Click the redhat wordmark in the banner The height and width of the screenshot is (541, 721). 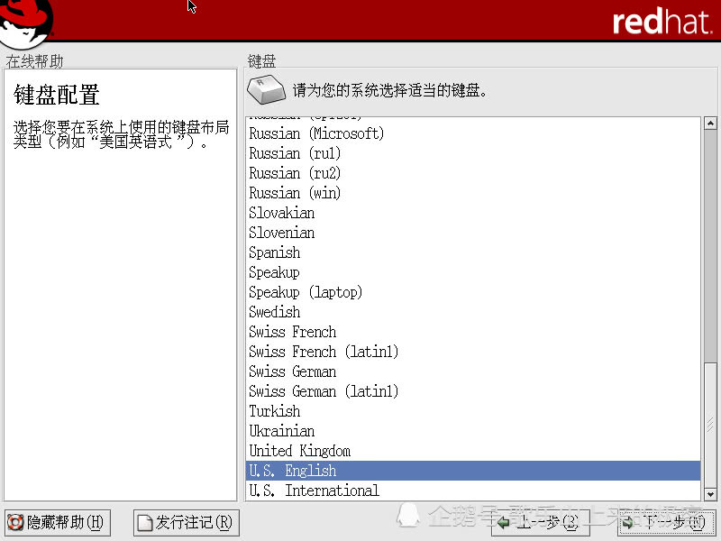tap(662, 21)
